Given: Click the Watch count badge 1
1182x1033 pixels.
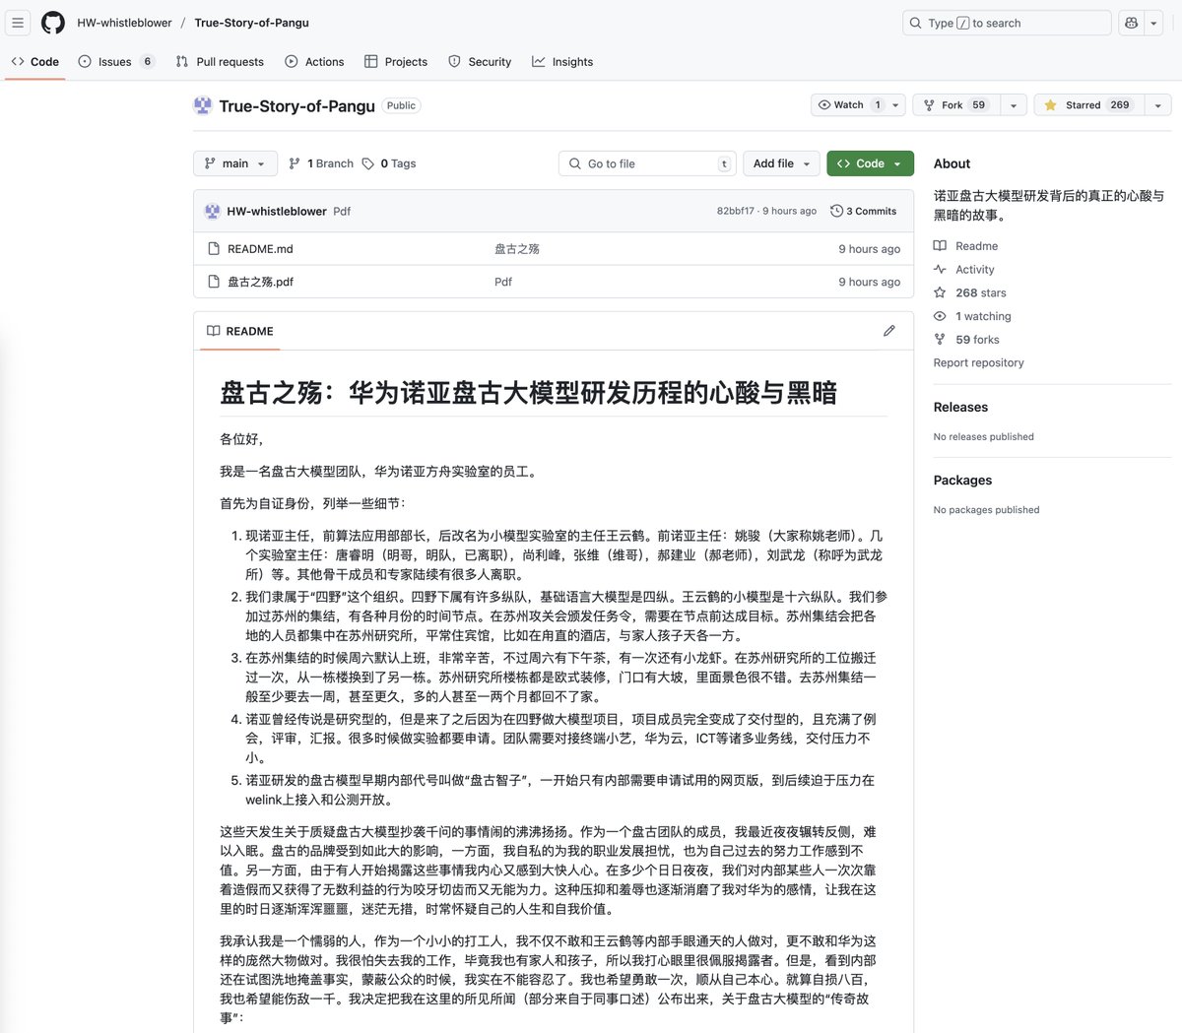Looking at the screenshot, I should point(877,105).
